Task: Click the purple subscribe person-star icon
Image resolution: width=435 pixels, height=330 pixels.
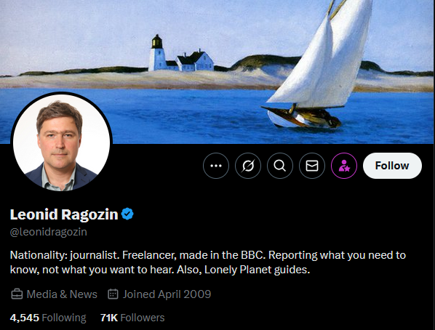Action: point(344,166)
